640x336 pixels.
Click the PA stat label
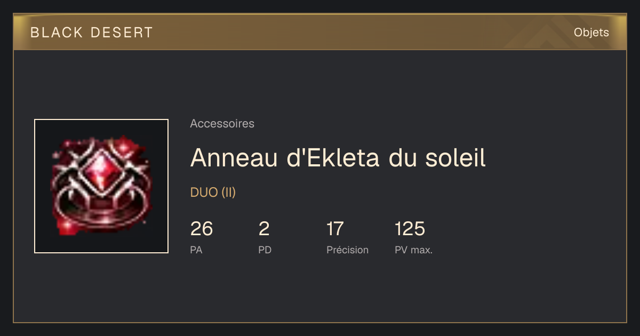click(x=196, y=250)
